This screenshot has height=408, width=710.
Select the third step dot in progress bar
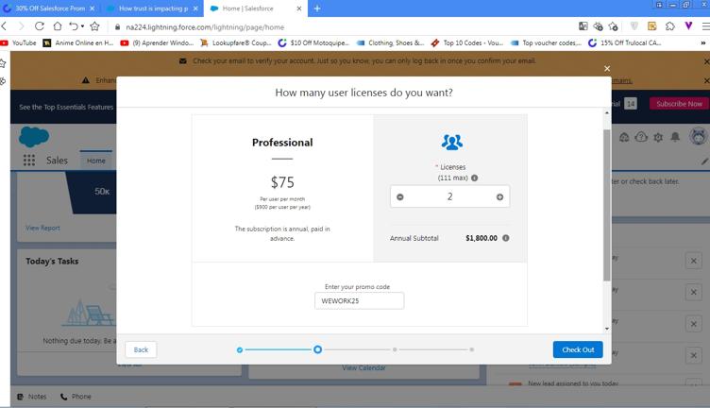click(x=395, y=349)
